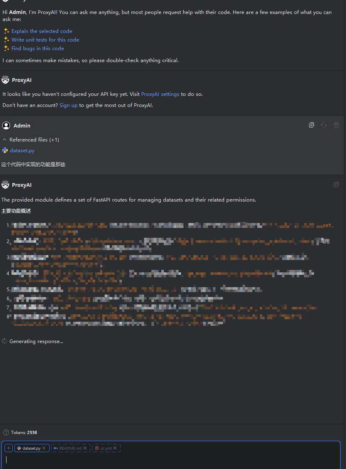Choose 'Write unit tests for this code'

[x=45, y=40]
